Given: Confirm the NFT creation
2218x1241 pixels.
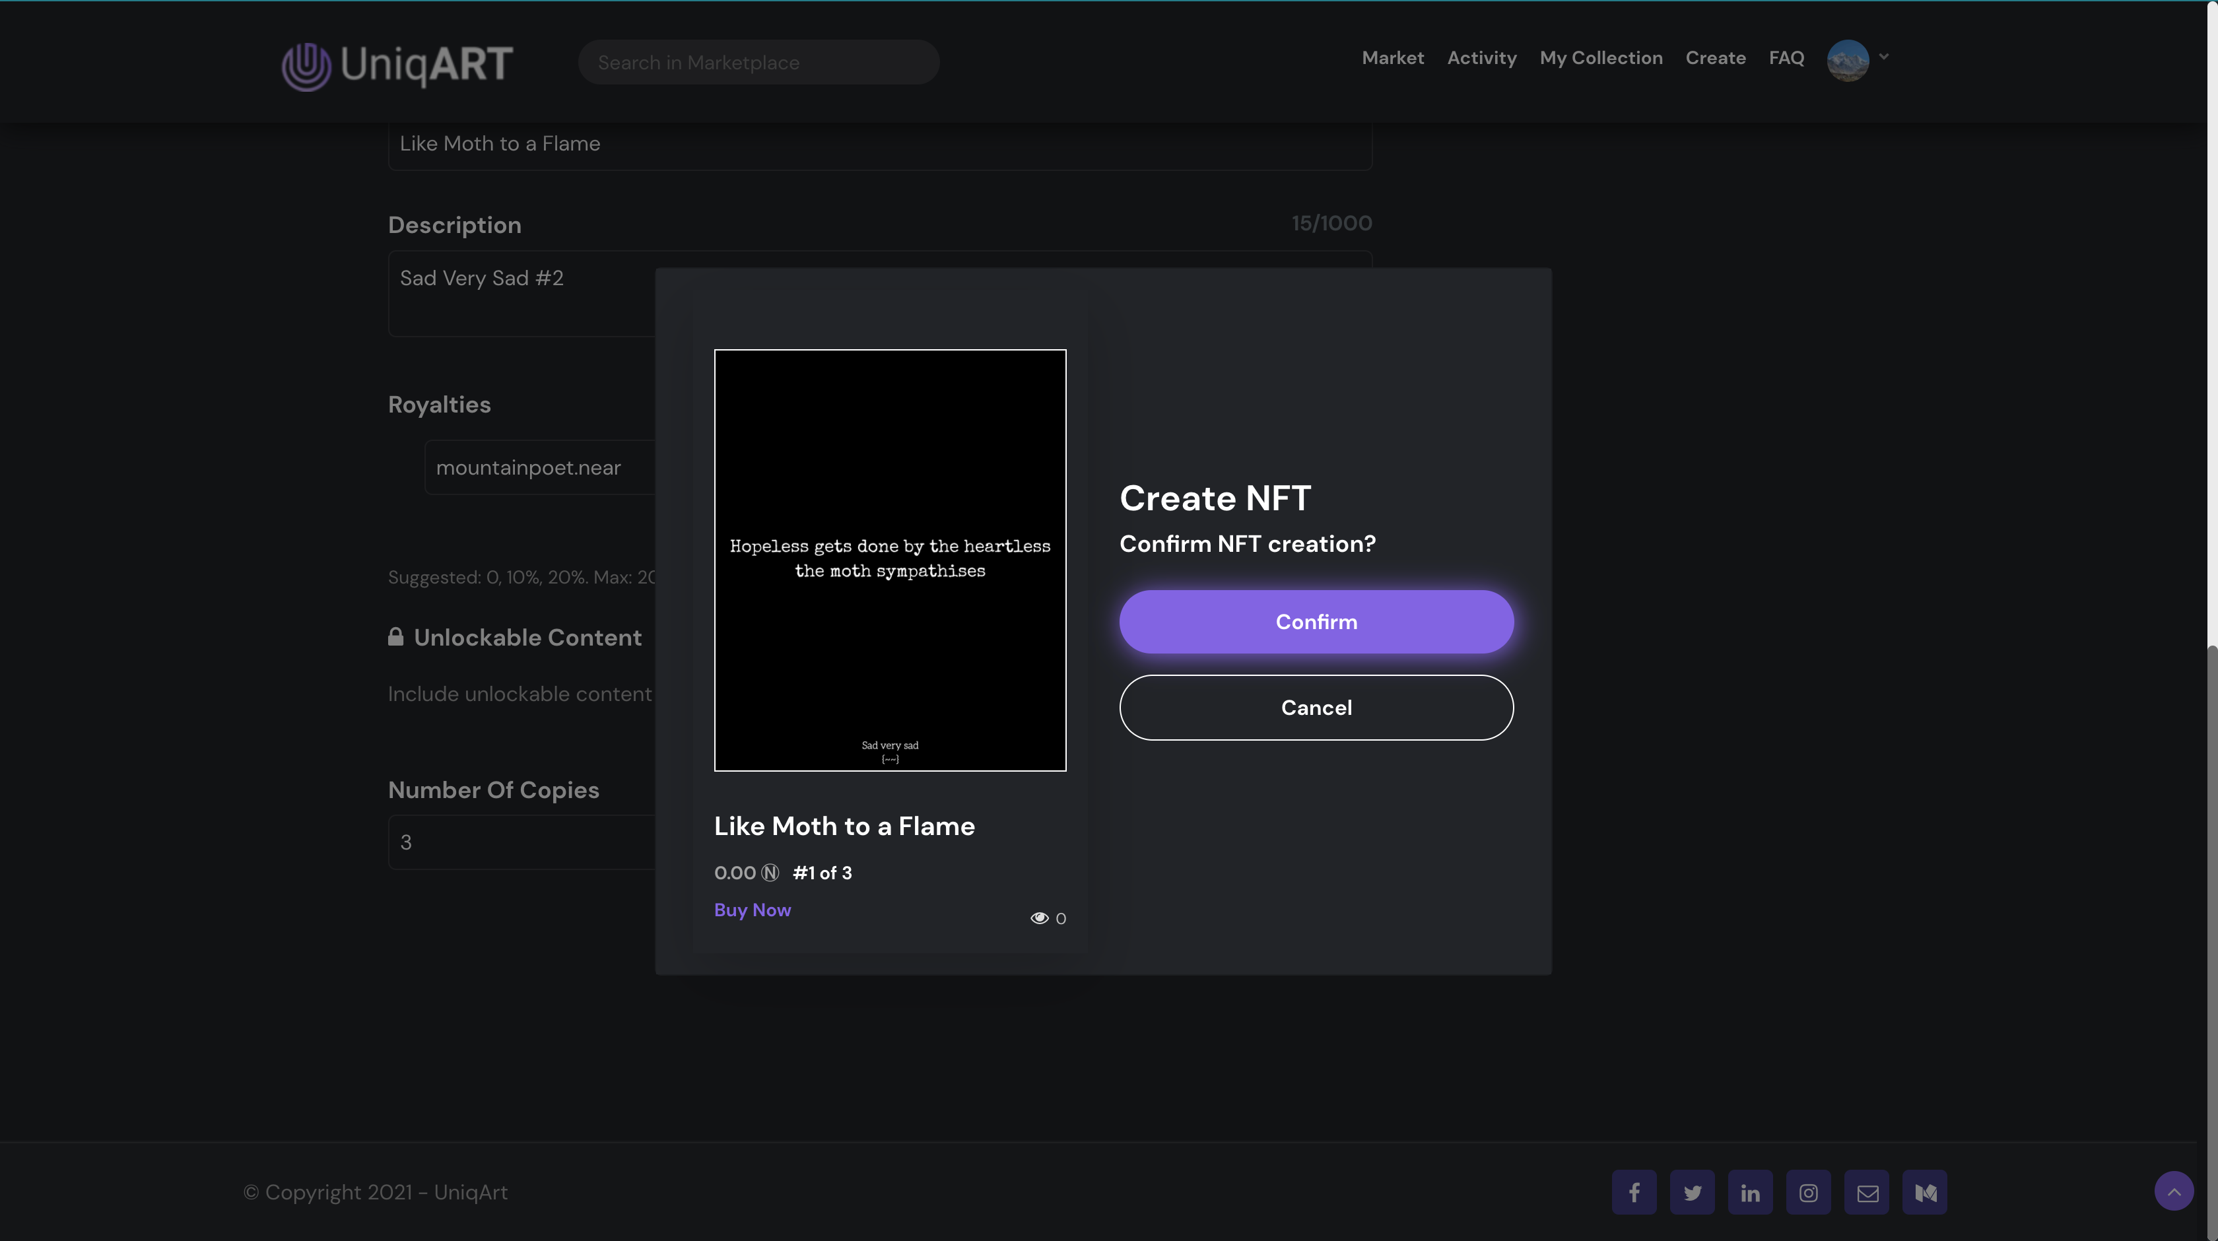Looking at the screenshot, I should click(1316, 622).
